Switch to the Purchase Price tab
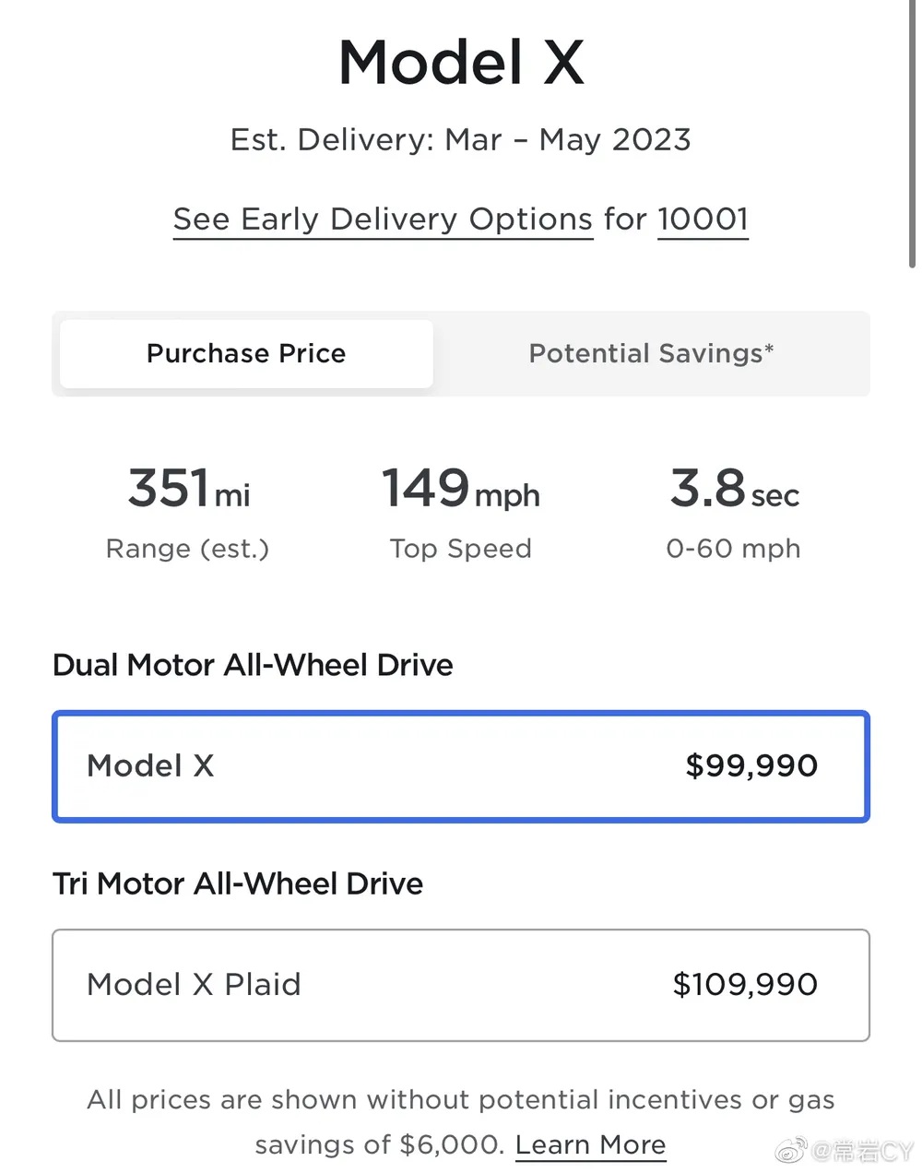This screenshot has width=922, height=1173. click(246, 354)
